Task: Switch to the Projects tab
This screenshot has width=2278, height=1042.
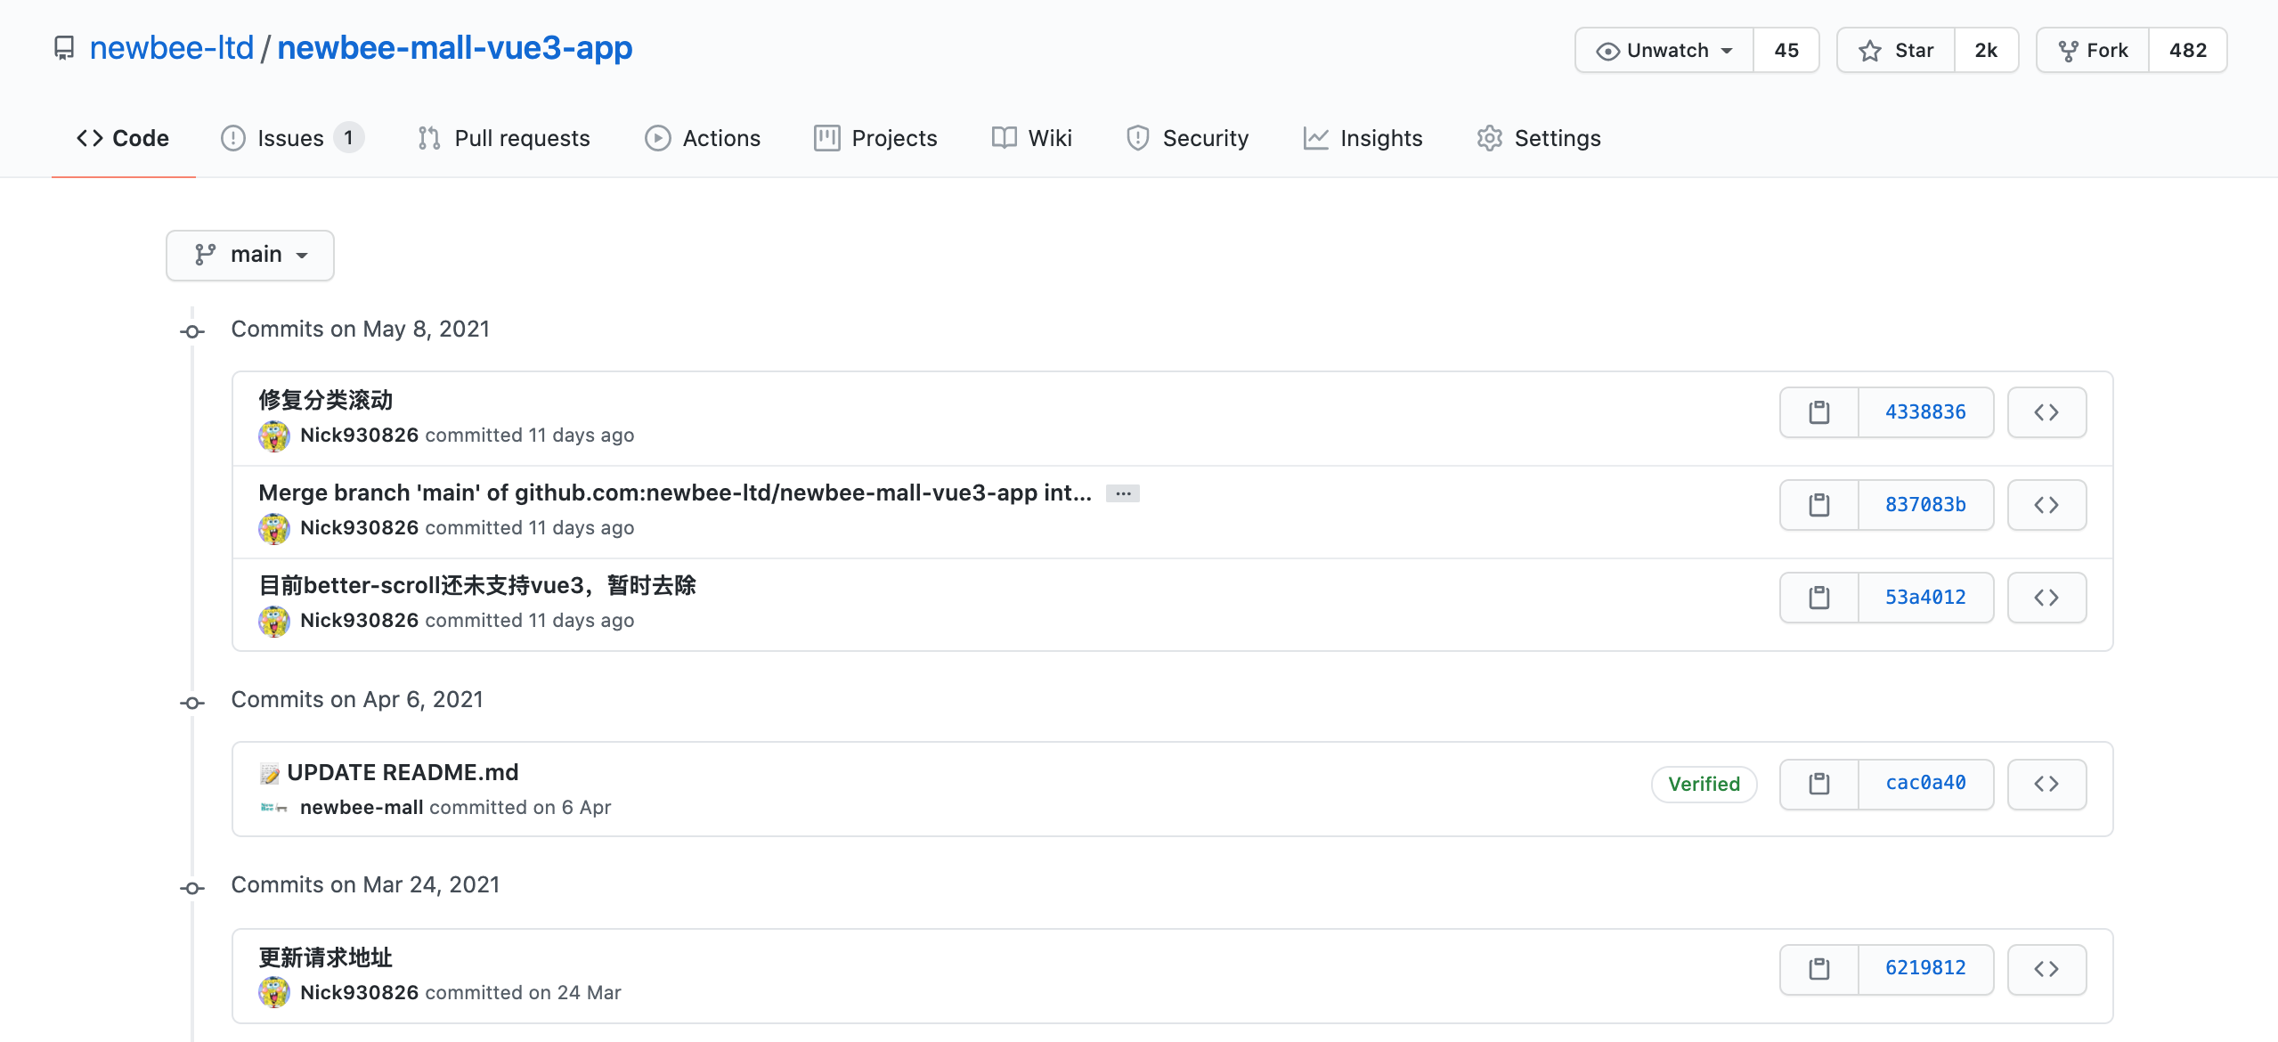Action: [875, 138]
